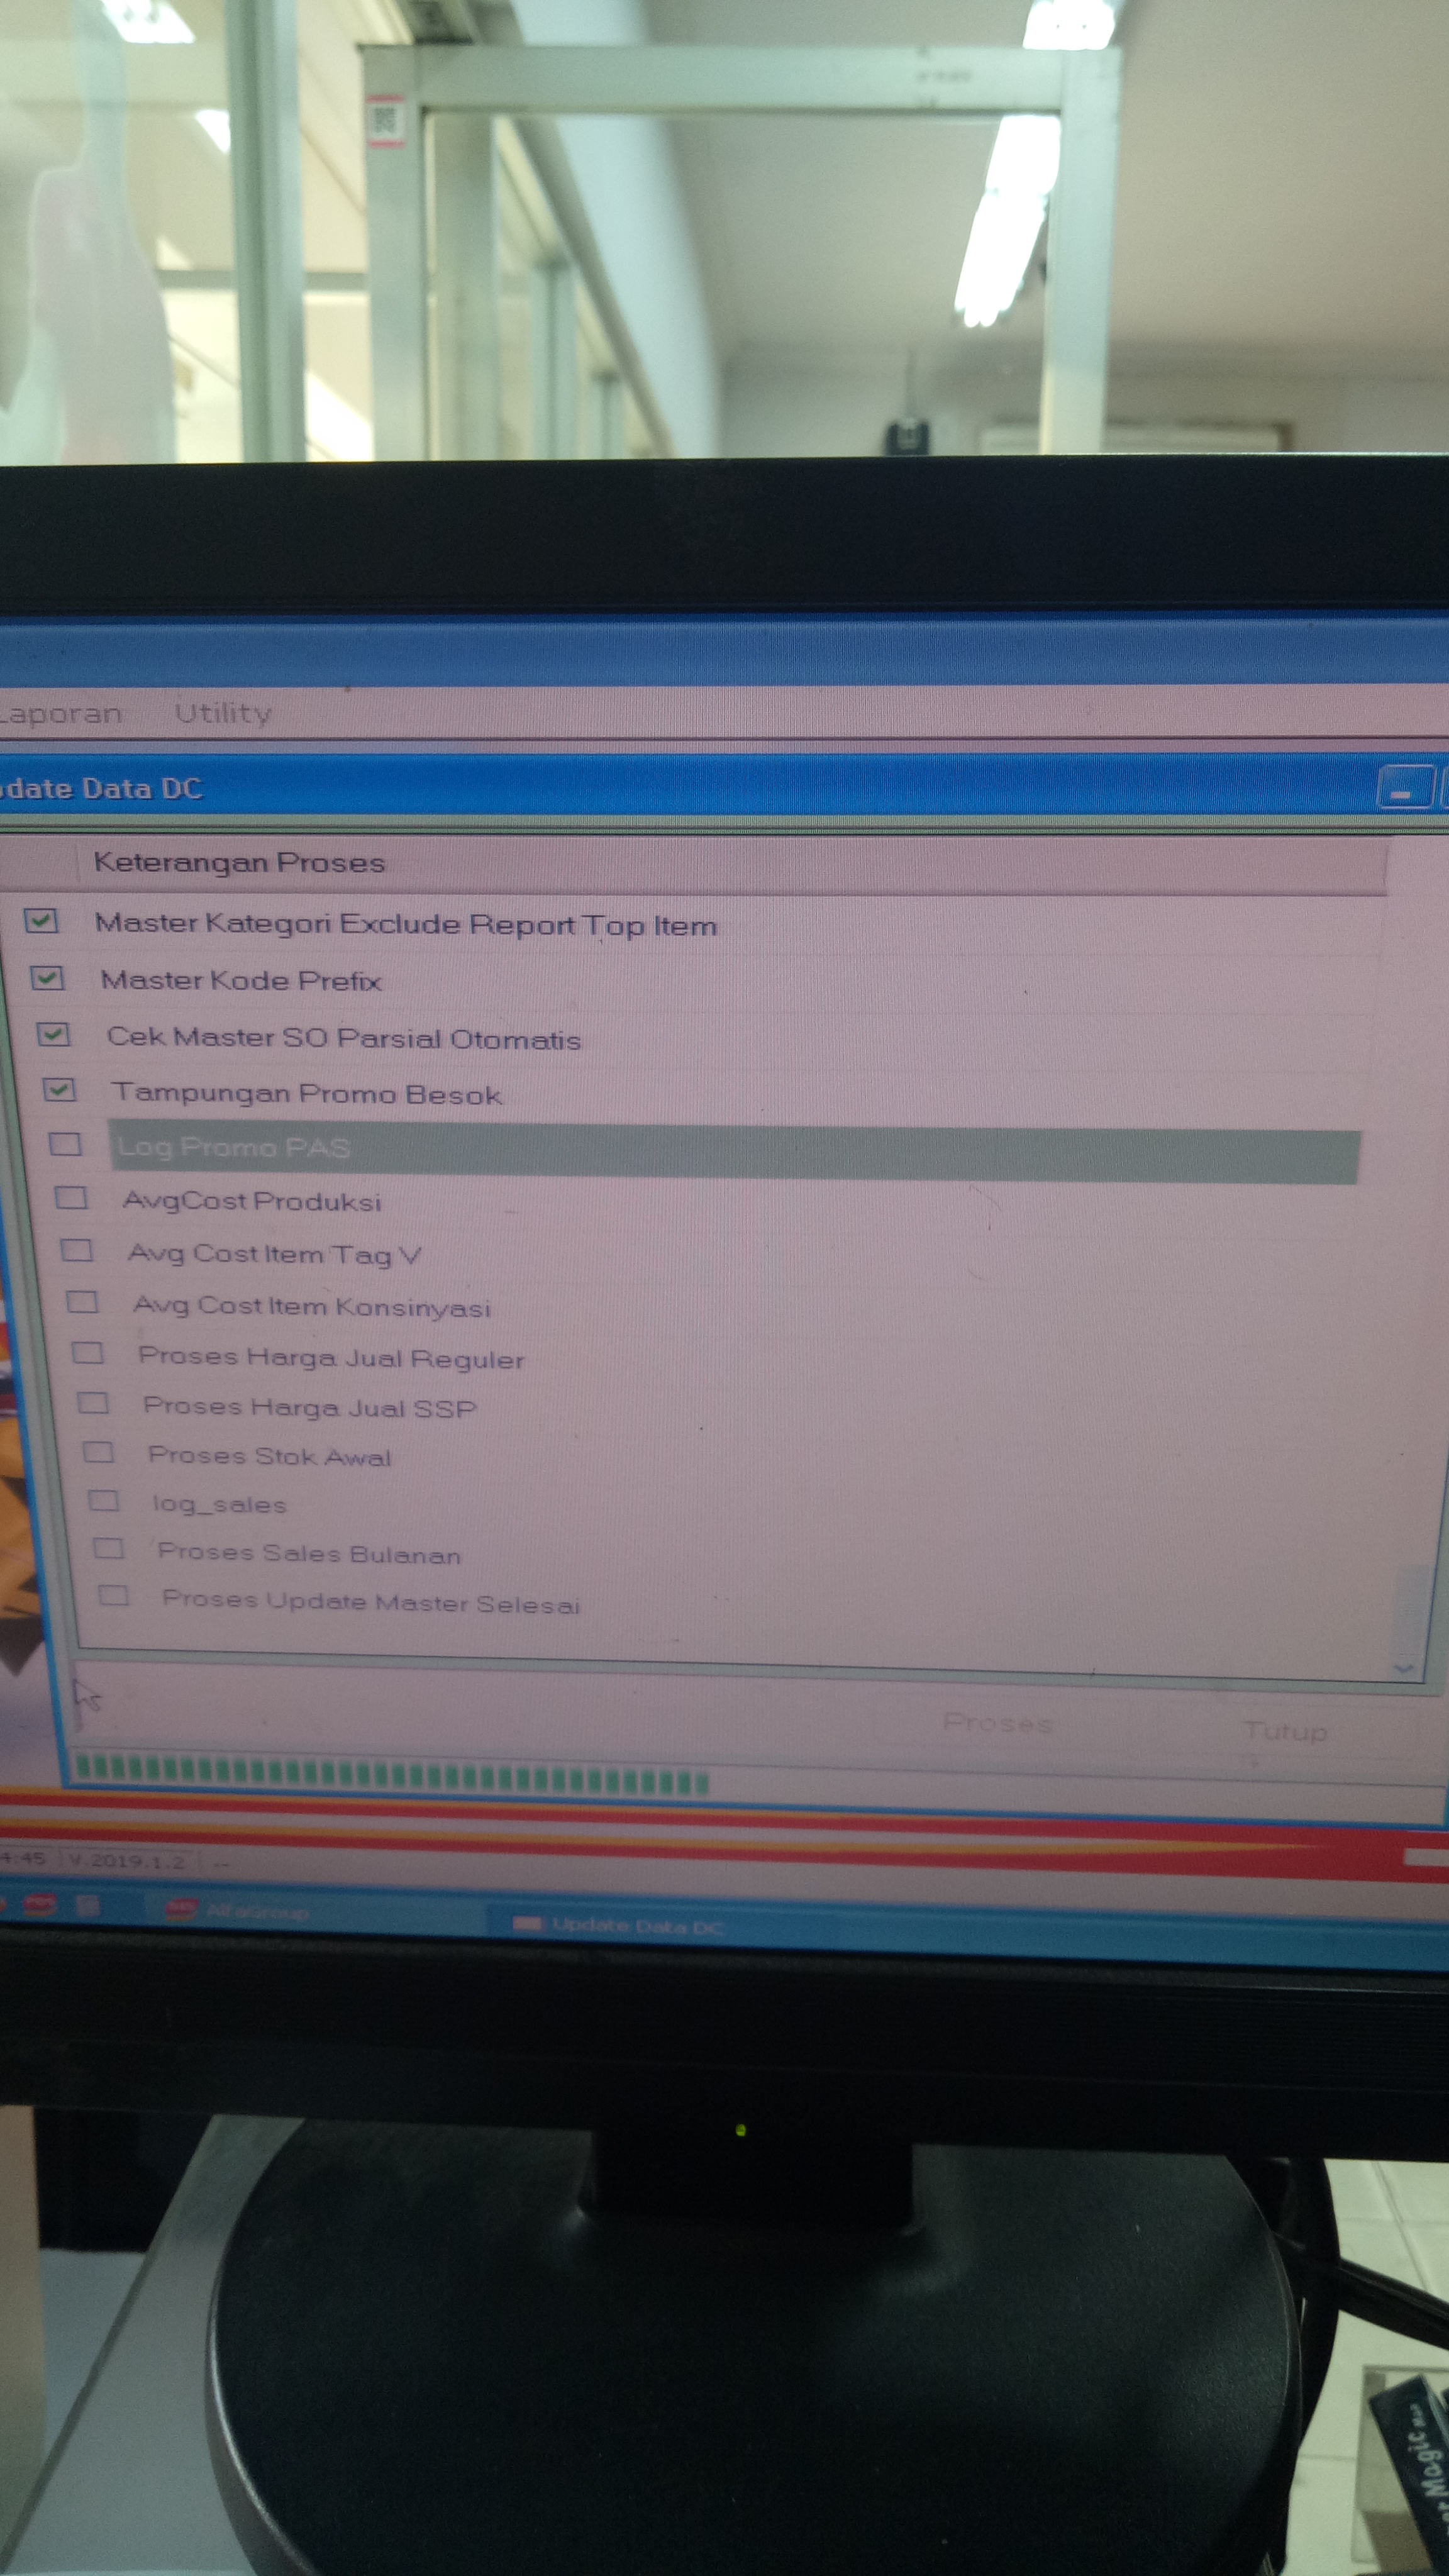Toggle Cek Master SO Parsial Otomatis checkbox
The image size is (1449, 2576).
pyautogui.click(x=53, y=1034)
